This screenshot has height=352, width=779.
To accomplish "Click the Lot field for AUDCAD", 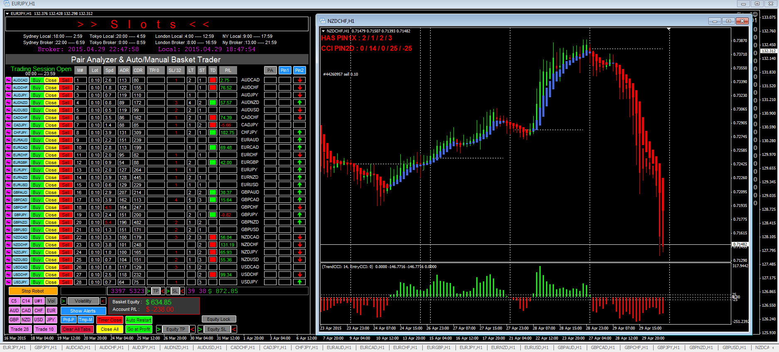I will point(96,80).
